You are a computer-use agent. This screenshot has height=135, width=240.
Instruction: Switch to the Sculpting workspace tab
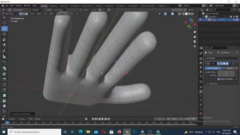tap(64, 6)
